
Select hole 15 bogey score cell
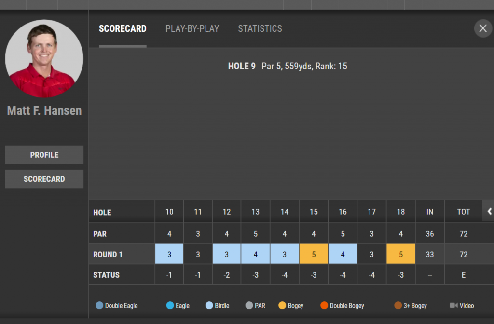(314, 254)
